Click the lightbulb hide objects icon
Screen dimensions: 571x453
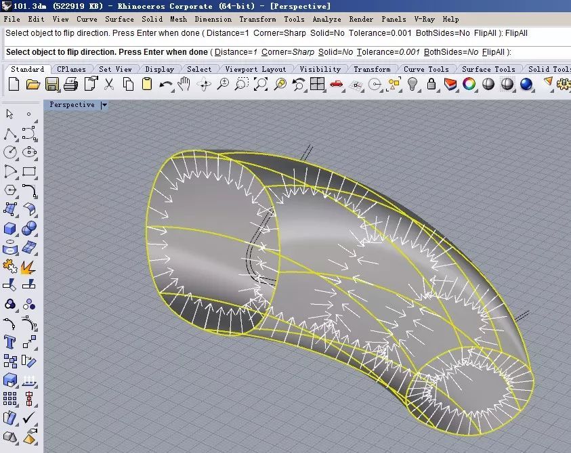(412, 84)
